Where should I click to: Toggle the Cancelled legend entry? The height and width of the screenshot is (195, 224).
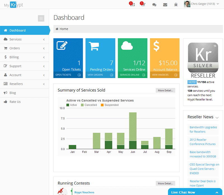point(88,105)
